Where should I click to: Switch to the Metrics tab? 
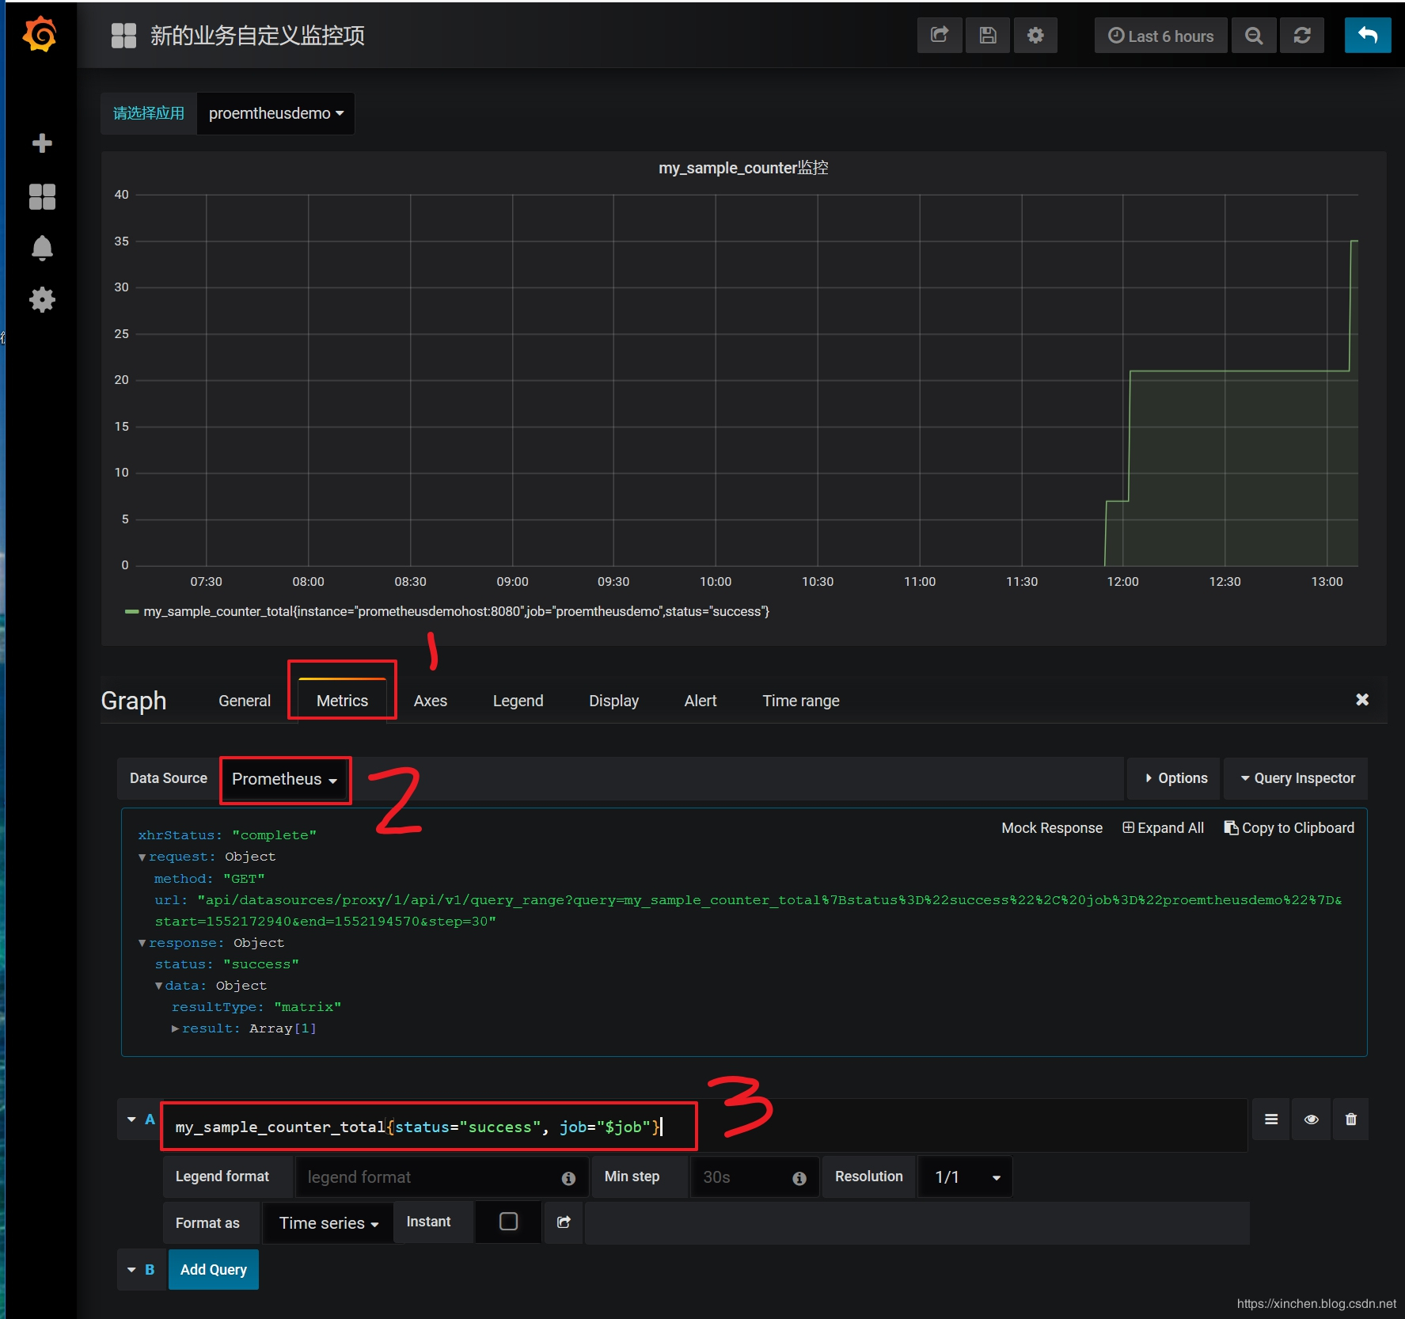point(342,701)
